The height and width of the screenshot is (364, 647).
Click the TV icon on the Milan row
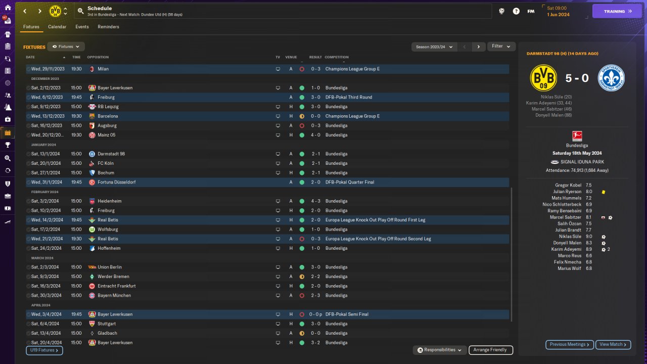click(x=278, y=69)
